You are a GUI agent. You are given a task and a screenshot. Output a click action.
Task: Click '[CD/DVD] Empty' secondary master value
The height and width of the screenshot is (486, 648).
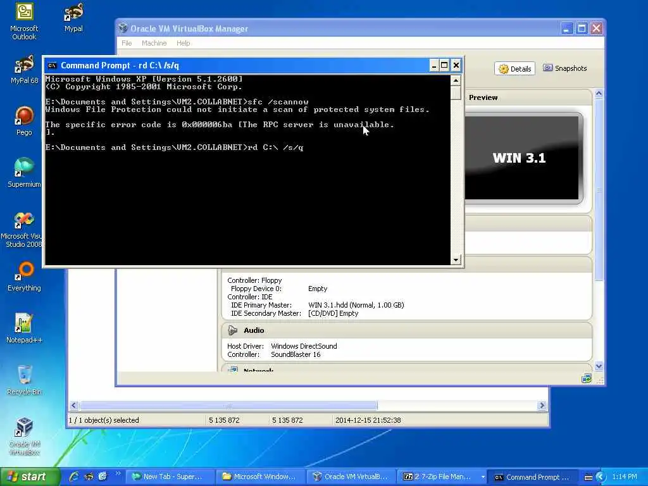coord(333,313)
